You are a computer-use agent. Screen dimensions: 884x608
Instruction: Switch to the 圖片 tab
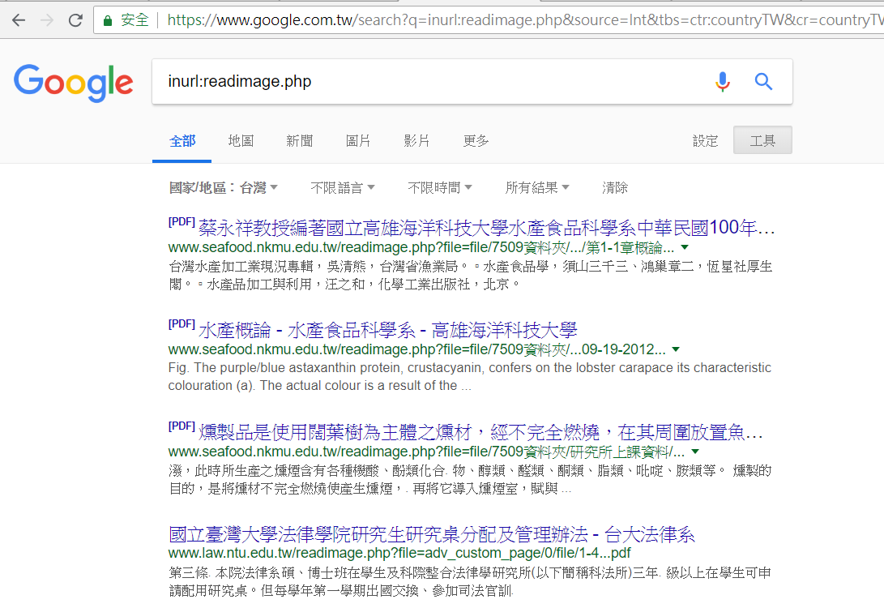358,141
